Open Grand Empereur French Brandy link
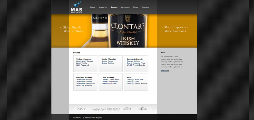254x120 pixels. click(x=136, y=64)
